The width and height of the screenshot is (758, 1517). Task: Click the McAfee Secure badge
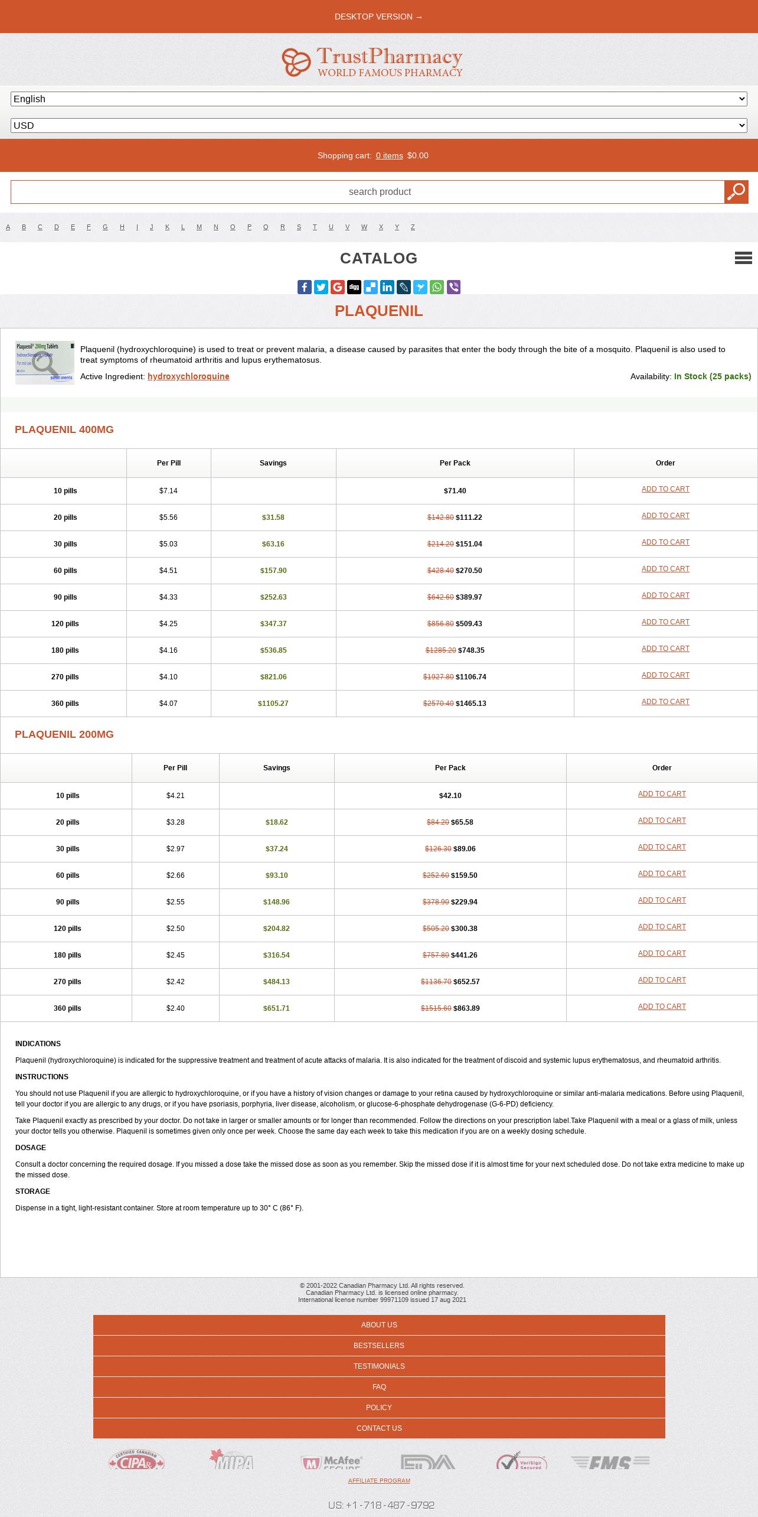tap(331, 1461)
